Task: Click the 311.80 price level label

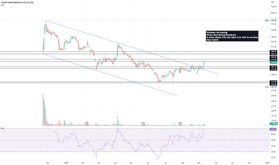Action: tap(274, 82)
